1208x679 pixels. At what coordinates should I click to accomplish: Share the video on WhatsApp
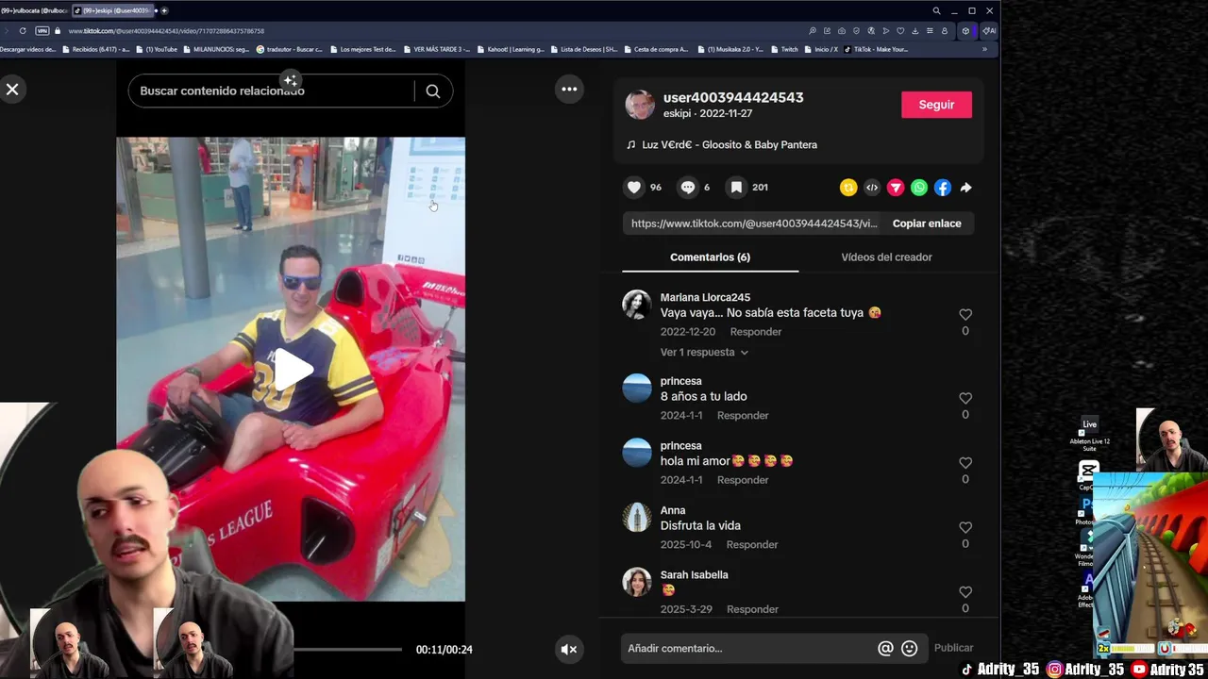tap(919, 188)
